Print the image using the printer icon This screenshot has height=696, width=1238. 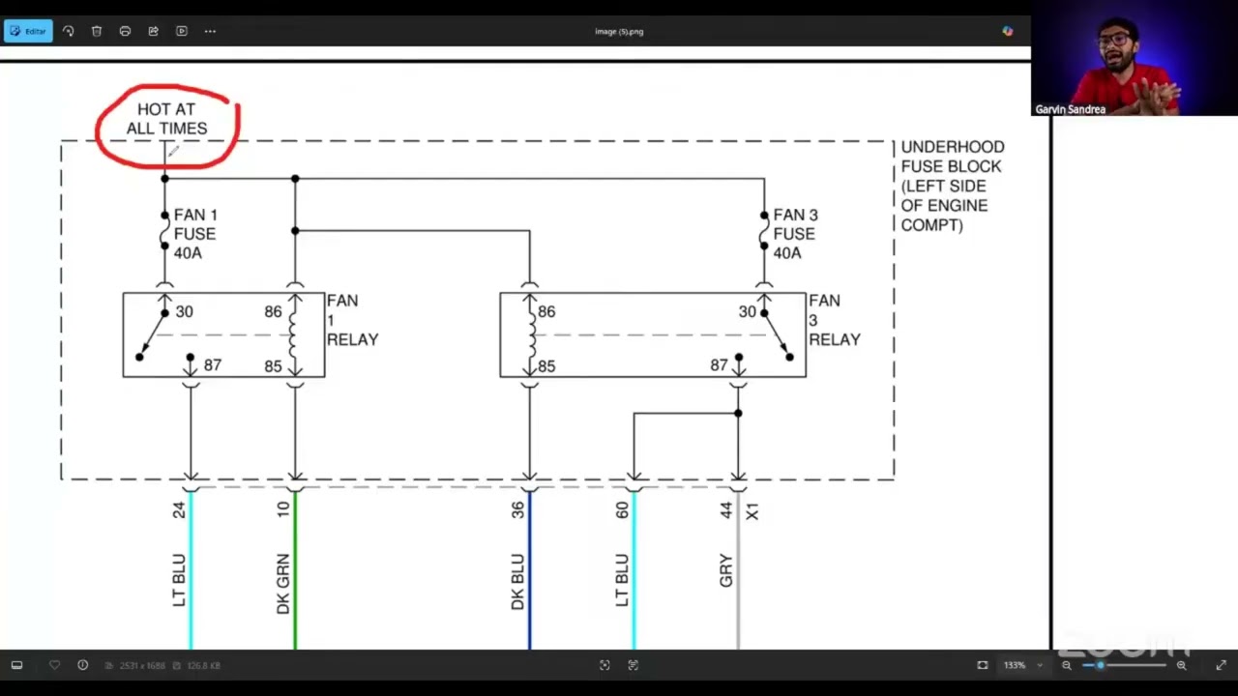coord(125,31)
